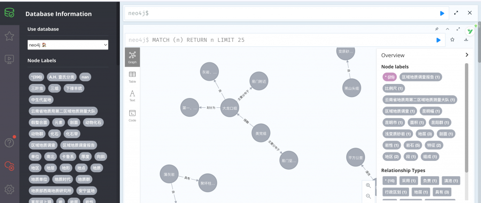Switch to the Text view tab

[132, 96]
